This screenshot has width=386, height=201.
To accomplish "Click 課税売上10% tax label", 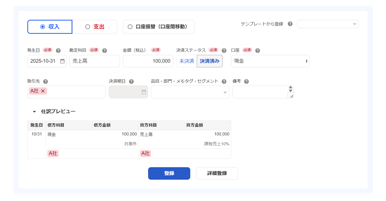I will pos(217,144).
